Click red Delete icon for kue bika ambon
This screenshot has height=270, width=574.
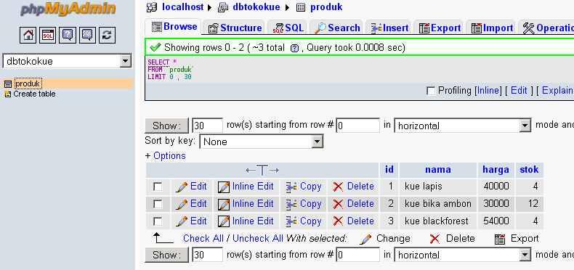tap(339, 204)
